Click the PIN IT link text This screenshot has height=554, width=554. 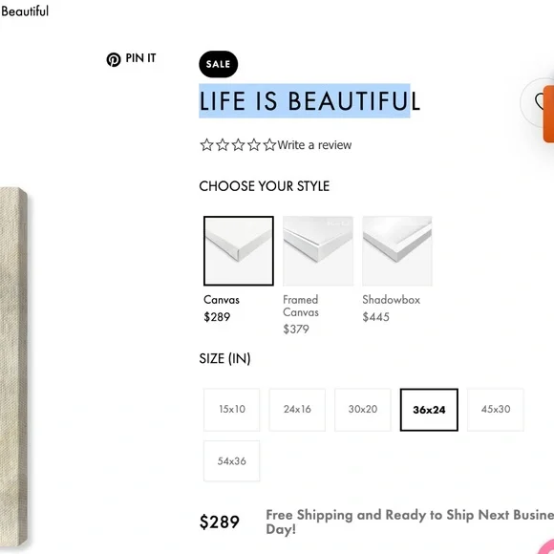(x=140, y=58)
